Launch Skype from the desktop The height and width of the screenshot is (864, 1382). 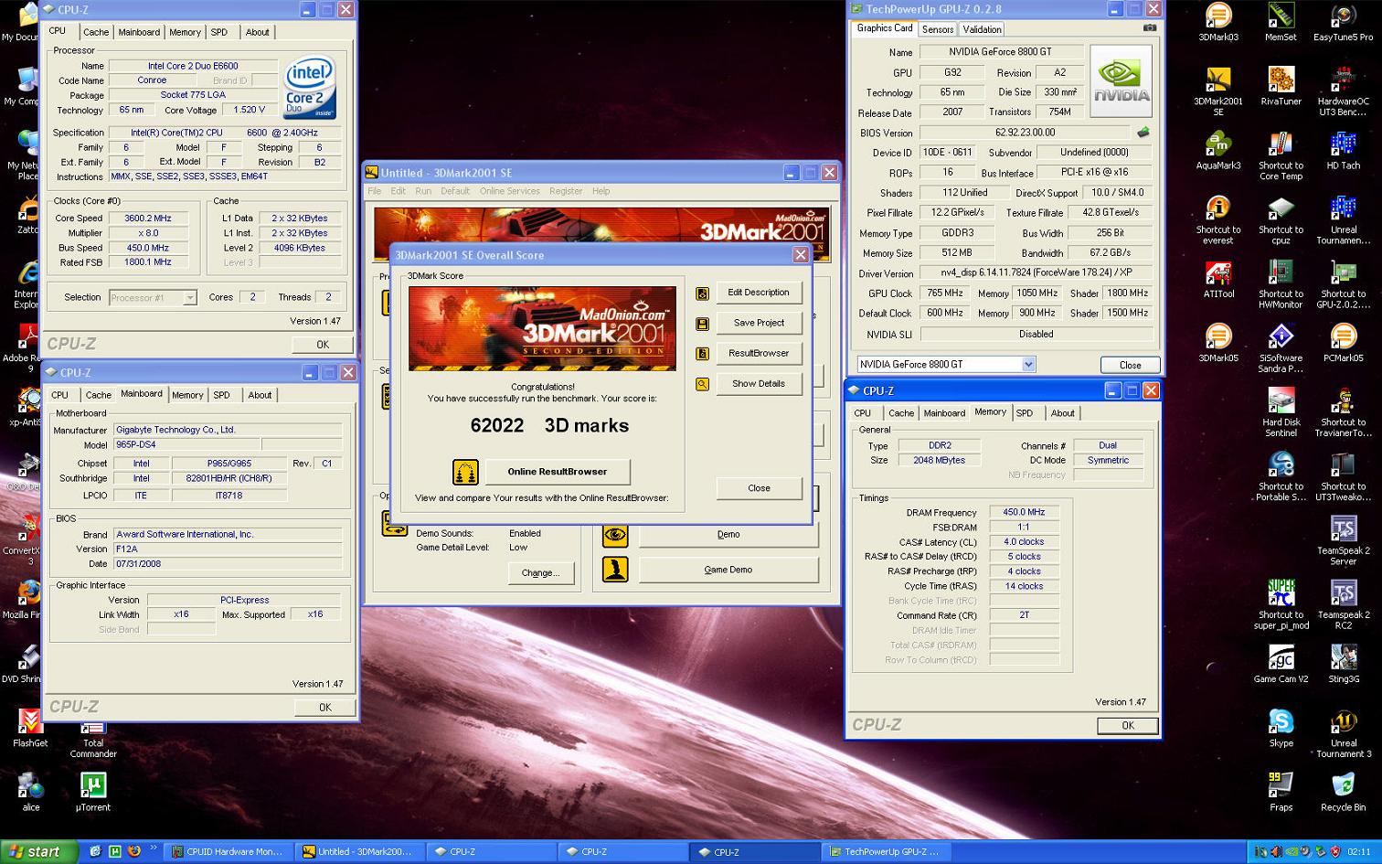[x=1281, y=727]
